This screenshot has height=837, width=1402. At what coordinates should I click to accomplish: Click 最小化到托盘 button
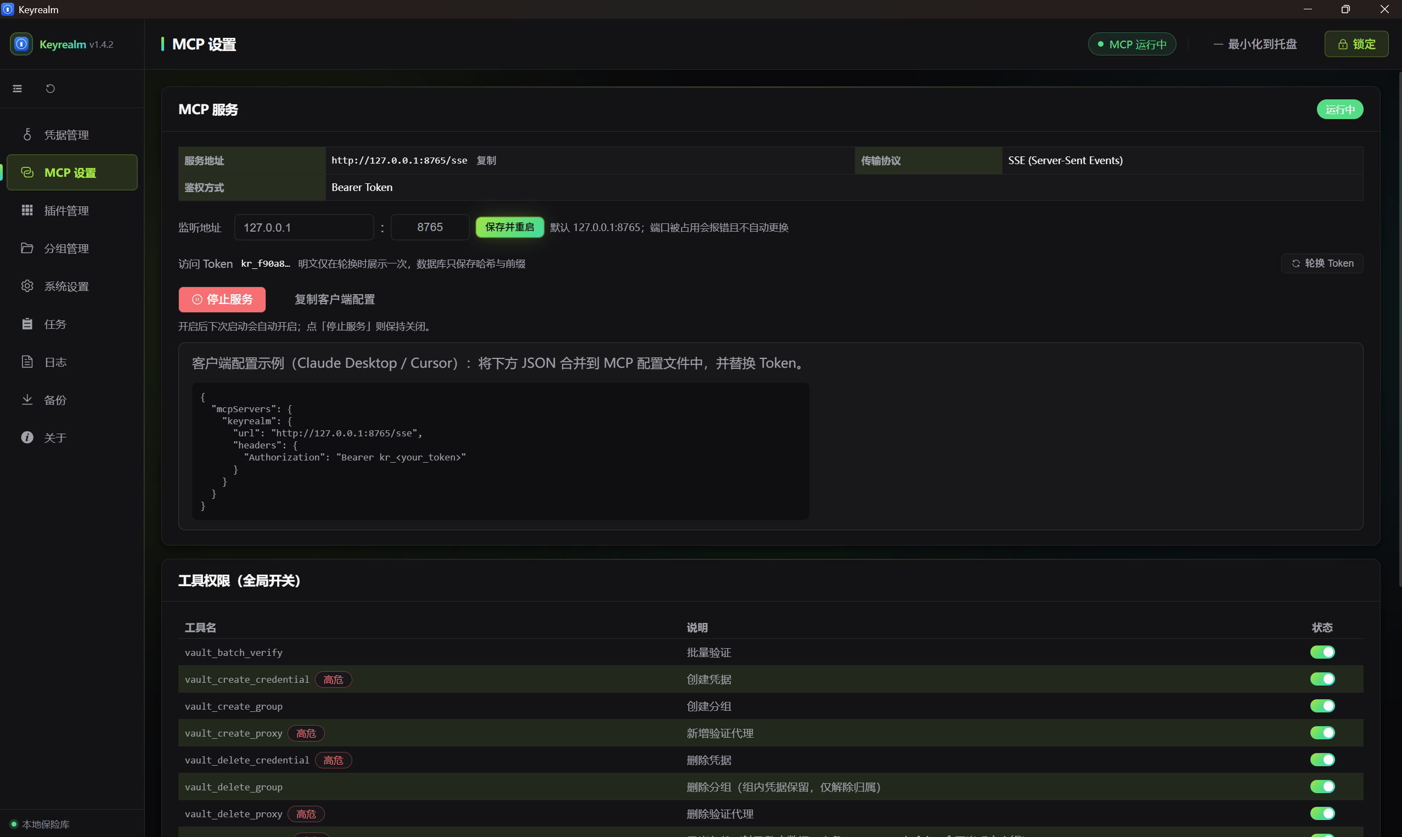(x=1255, y=44)
